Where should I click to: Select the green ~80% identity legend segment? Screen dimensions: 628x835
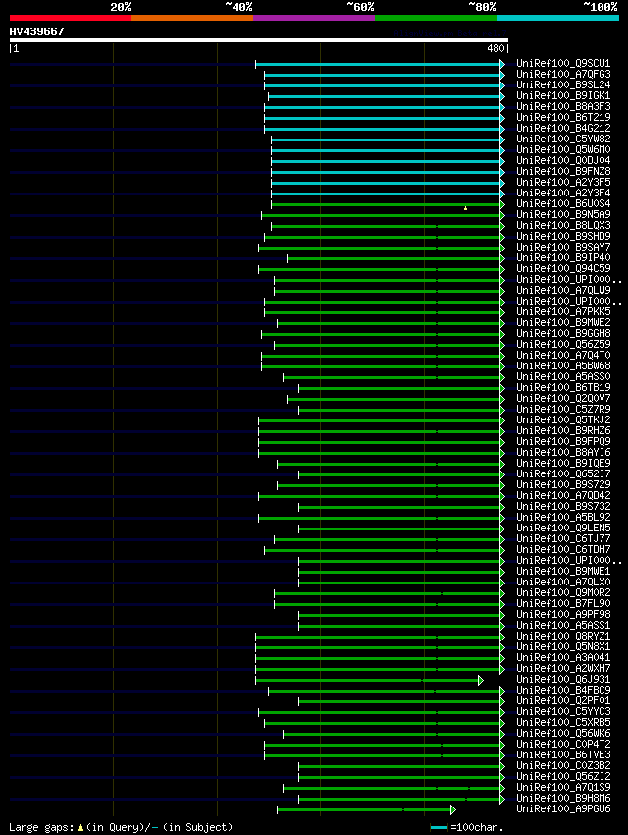(x=436, y=18)
